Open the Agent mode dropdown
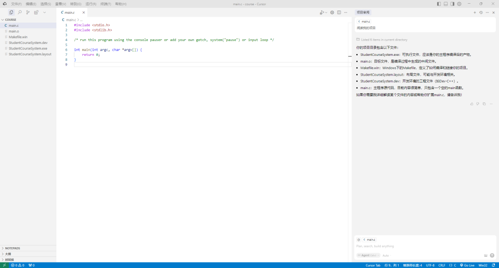This screenshot has height=268, width=499. [368, 255]
